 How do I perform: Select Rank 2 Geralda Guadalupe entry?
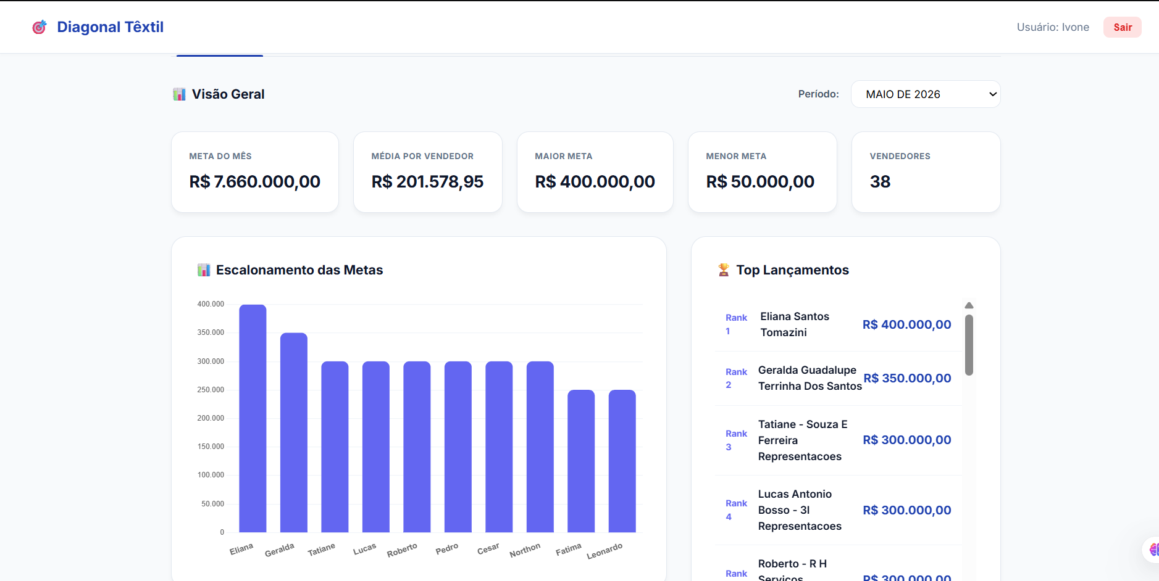(x=839, y=378)
